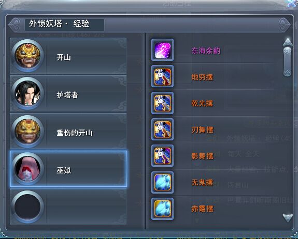Select the 开山 boss portrait
Image resolution: width=298 pixels, height=239 pixels.
point(27,56)
